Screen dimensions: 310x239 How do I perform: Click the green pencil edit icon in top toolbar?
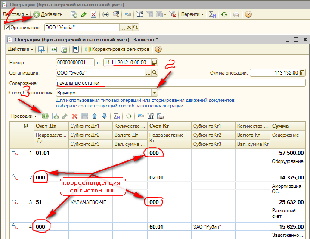(84, 15)
